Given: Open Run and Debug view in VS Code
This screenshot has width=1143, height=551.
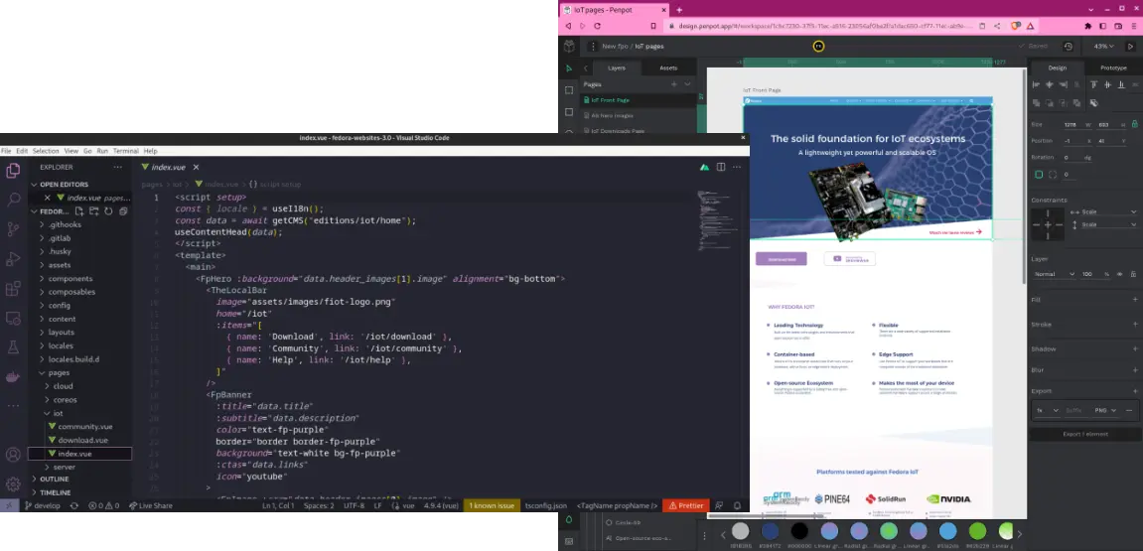Looking at the screenshot, I should coord(13,259).
